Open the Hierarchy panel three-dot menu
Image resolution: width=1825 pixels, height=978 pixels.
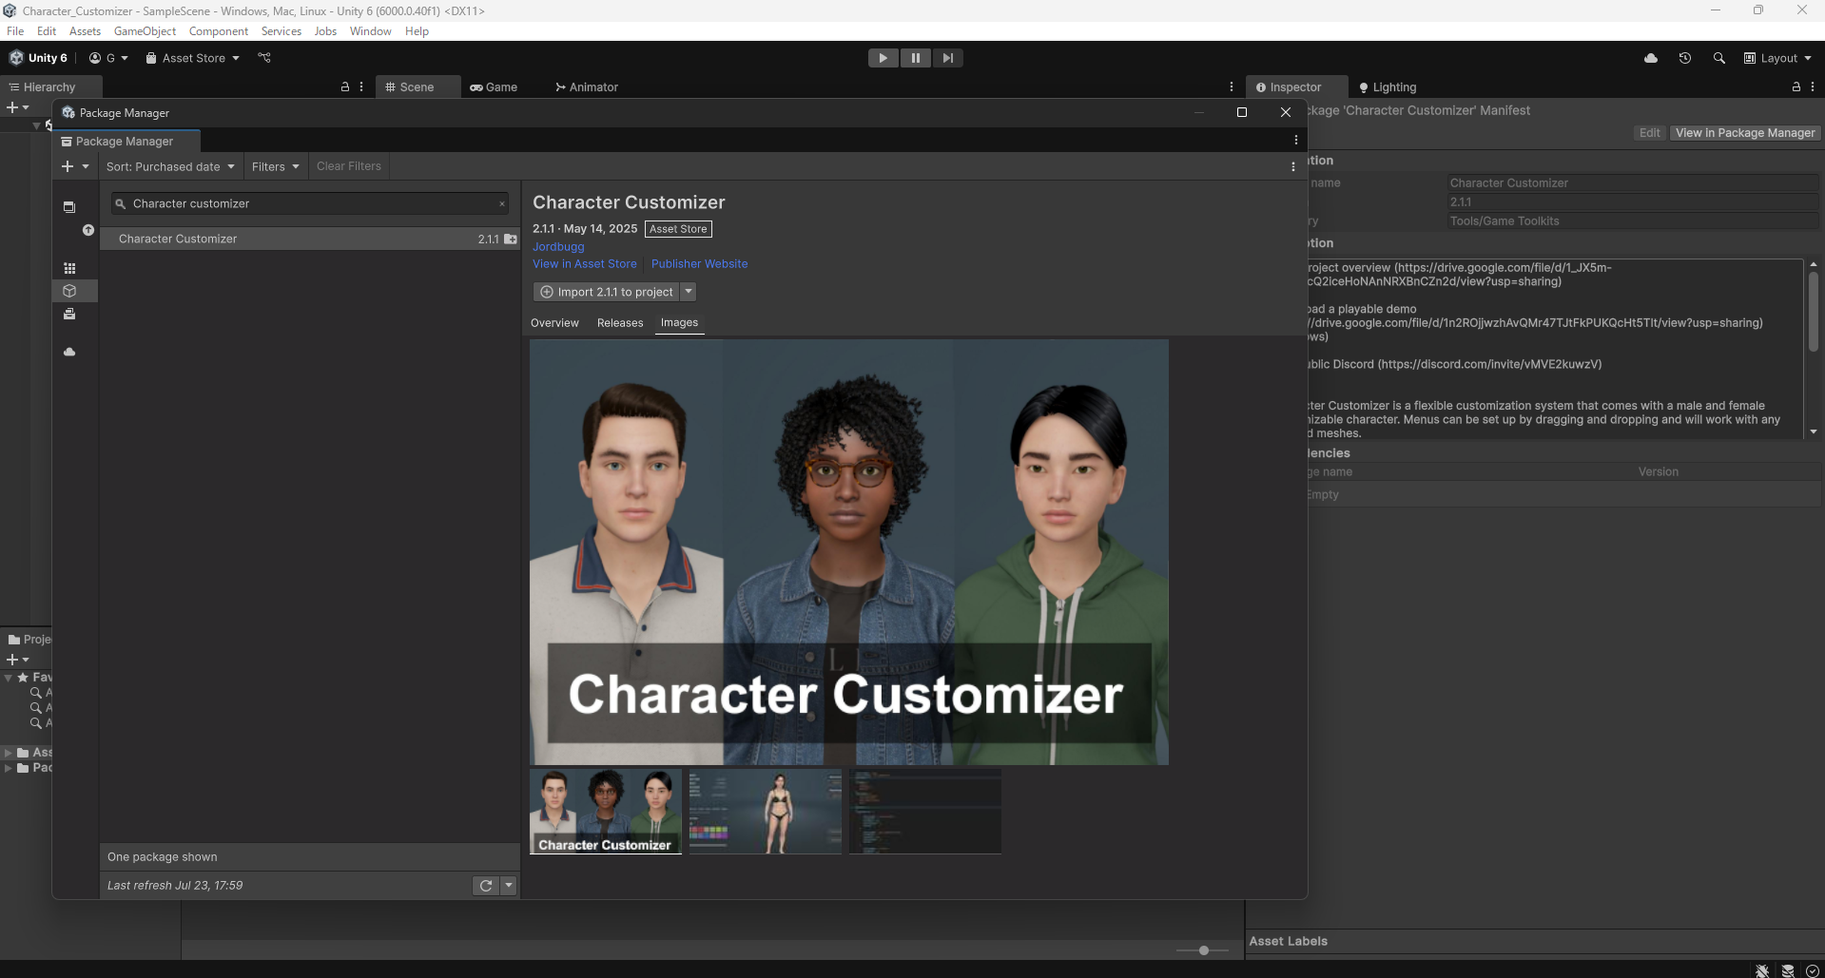361,86
